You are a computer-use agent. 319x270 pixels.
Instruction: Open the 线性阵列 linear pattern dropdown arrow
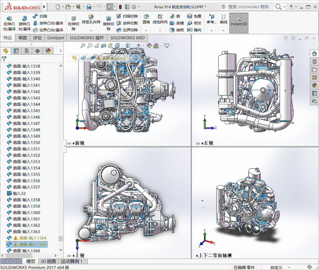[160, 31]
